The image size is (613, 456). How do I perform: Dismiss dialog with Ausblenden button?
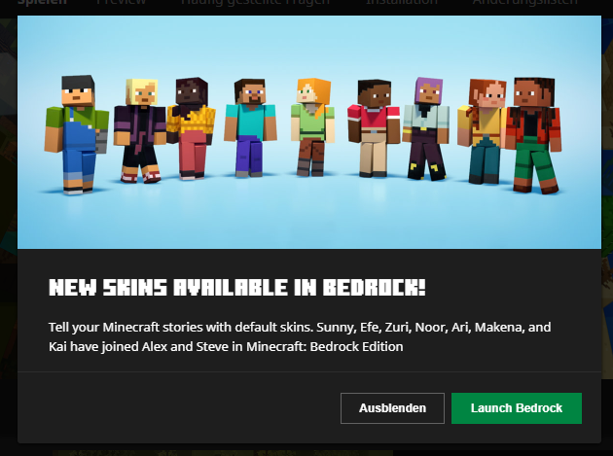coord(392,408)
